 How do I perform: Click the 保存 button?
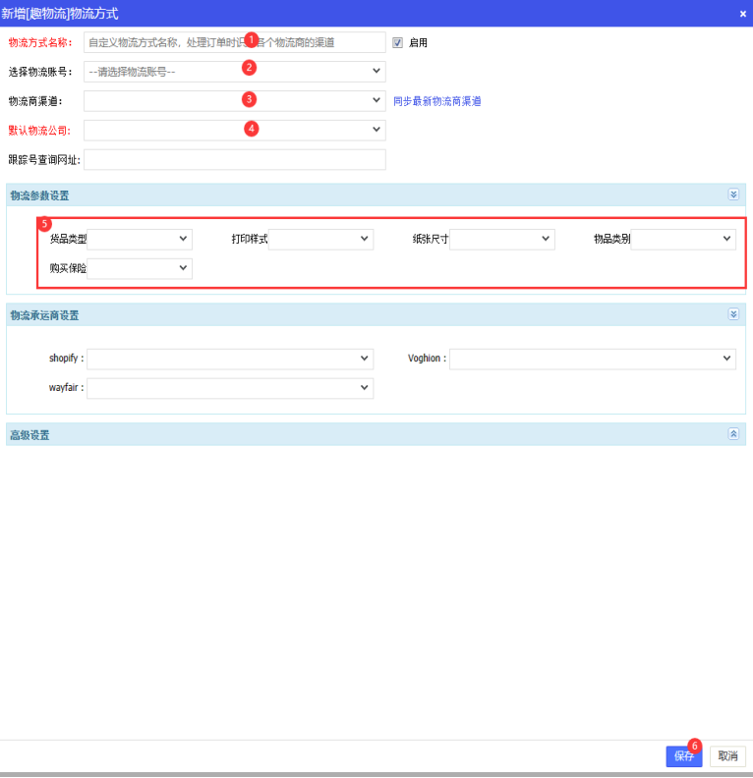point(683,756)
